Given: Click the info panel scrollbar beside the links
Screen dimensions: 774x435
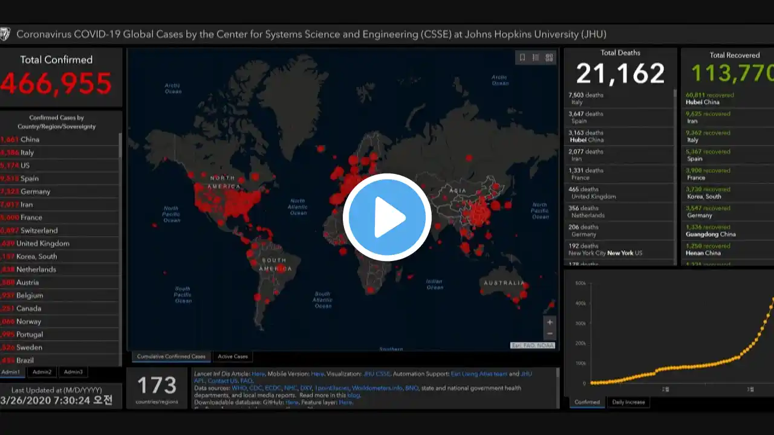Looking at the screenshot, I should (x=558, y=388).
